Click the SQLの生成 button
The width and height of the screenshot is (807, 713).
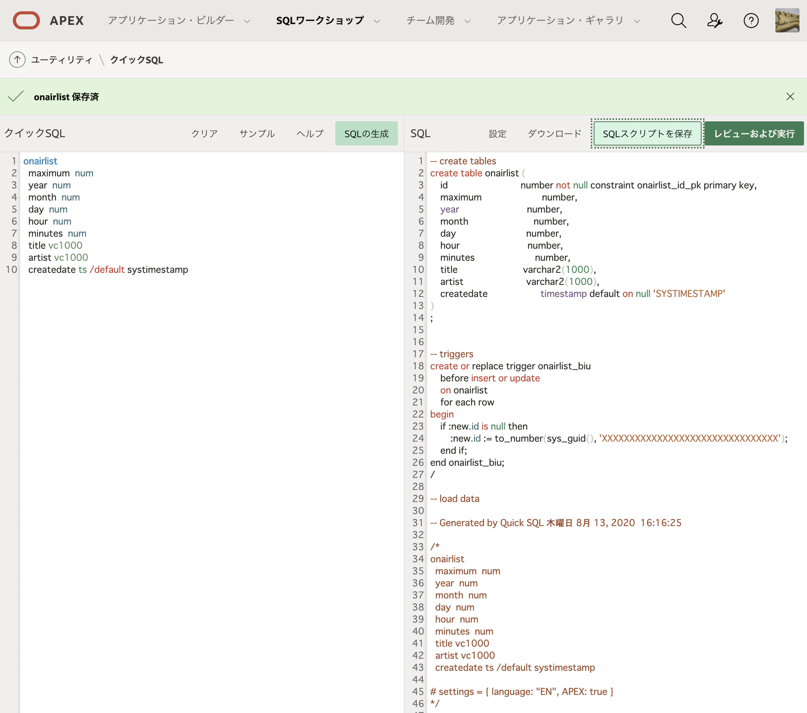[x=366, y=133]
